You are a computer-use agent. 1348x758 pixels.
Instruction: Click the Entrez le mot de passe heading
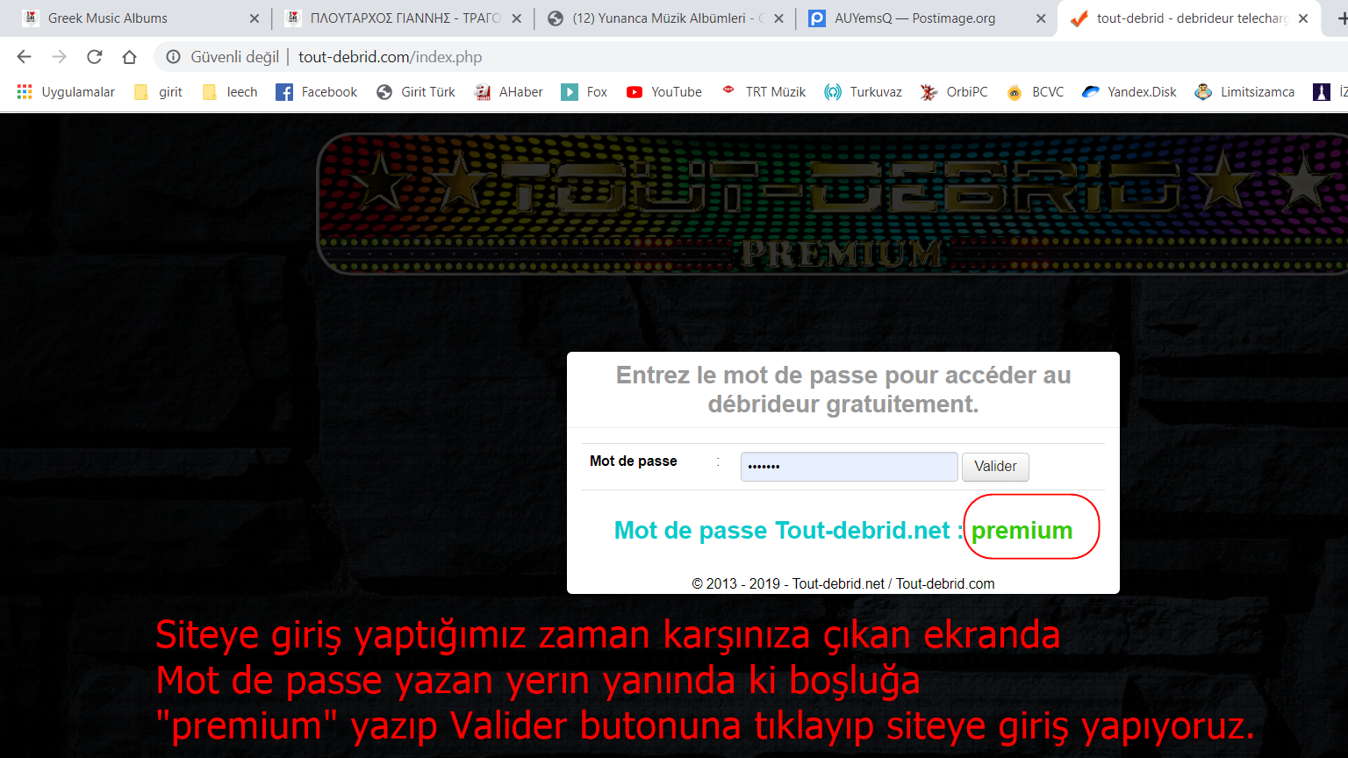(x=843, y=390)
